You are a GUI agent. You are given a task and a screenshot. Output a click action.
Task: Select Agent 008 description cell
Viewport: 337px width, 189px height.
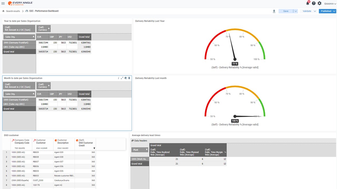coord(64,157)
